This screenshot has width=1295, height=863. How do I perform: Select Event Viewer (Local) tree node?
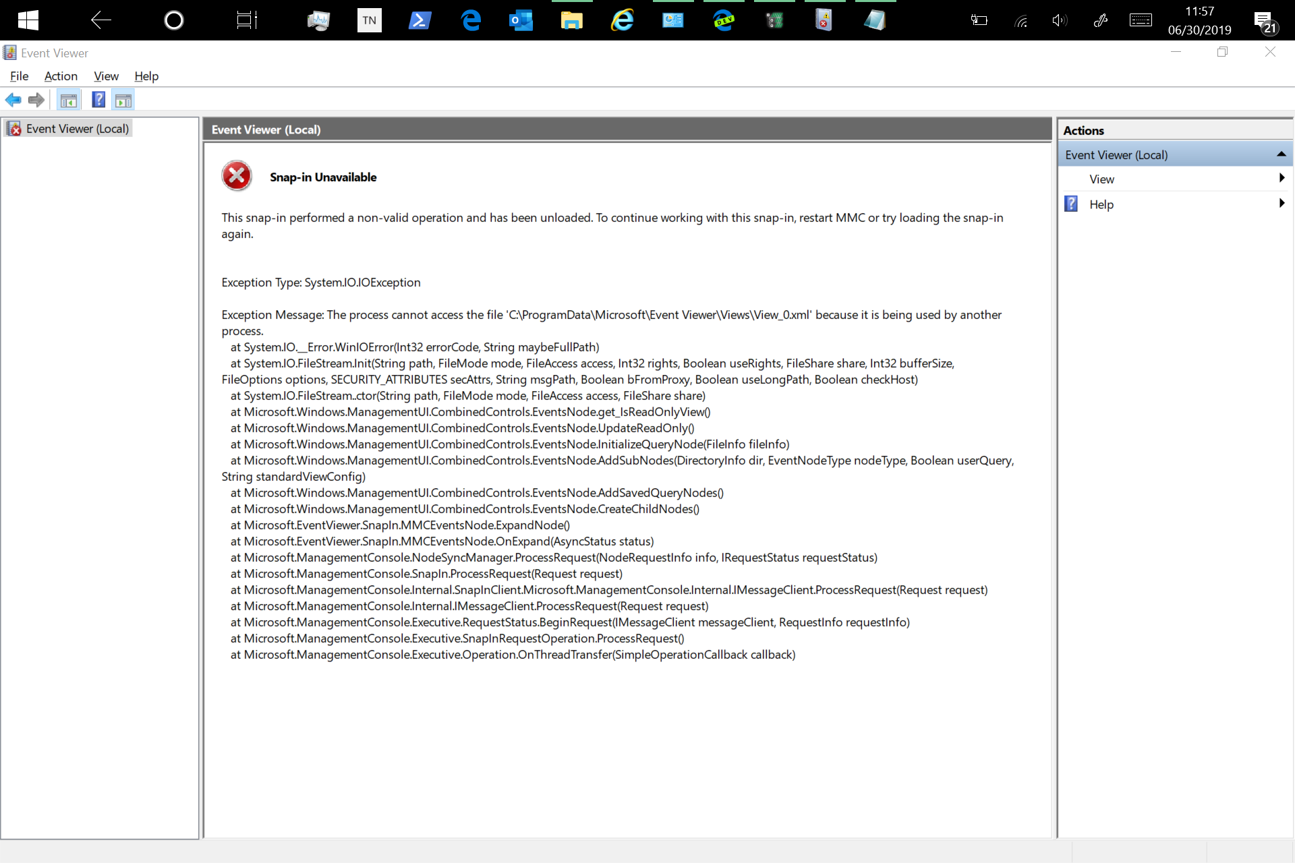coord(77,129)
